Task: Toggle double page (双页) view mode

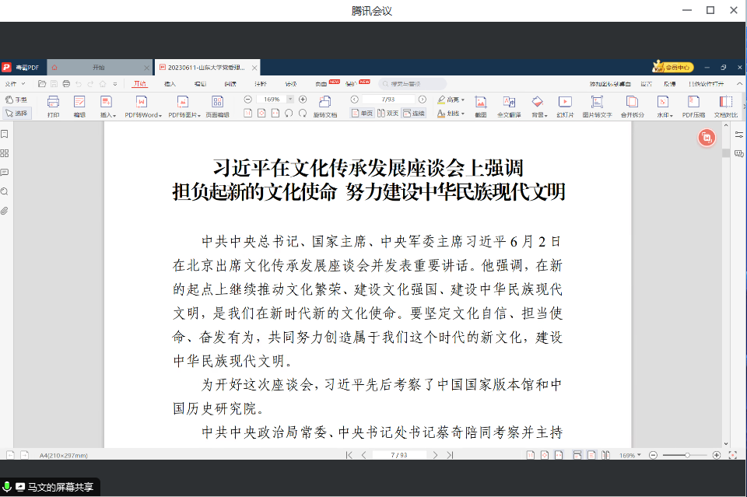Action: 388,114
